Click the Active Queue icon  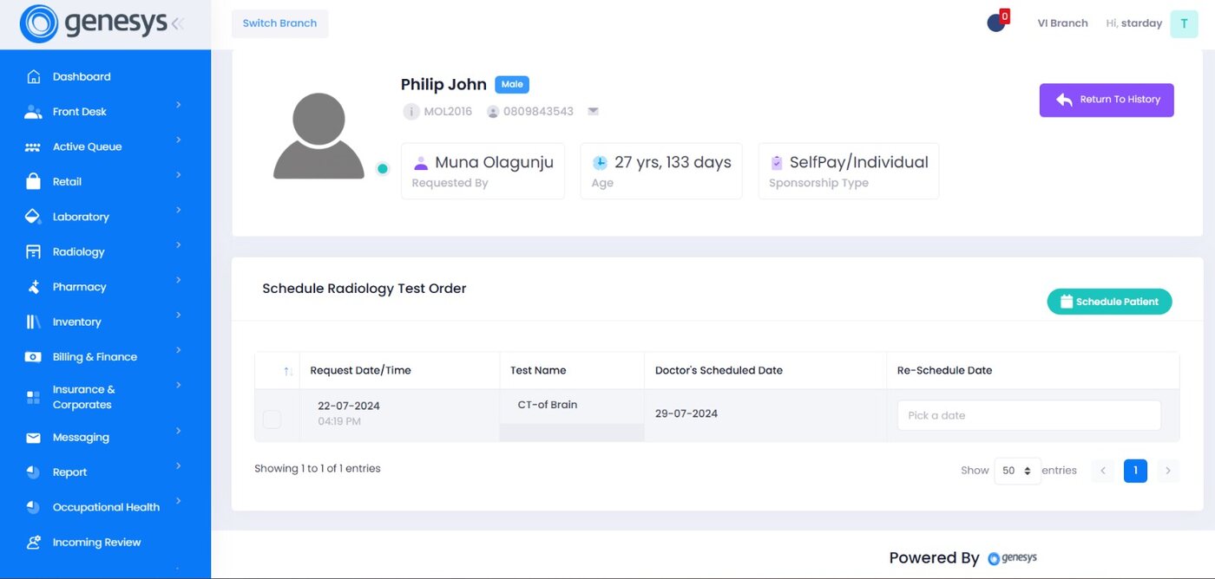33,147
